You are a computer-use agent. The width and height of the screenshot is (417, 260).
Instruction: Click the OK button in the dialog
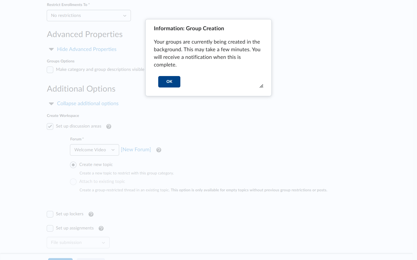coord(169,82)
